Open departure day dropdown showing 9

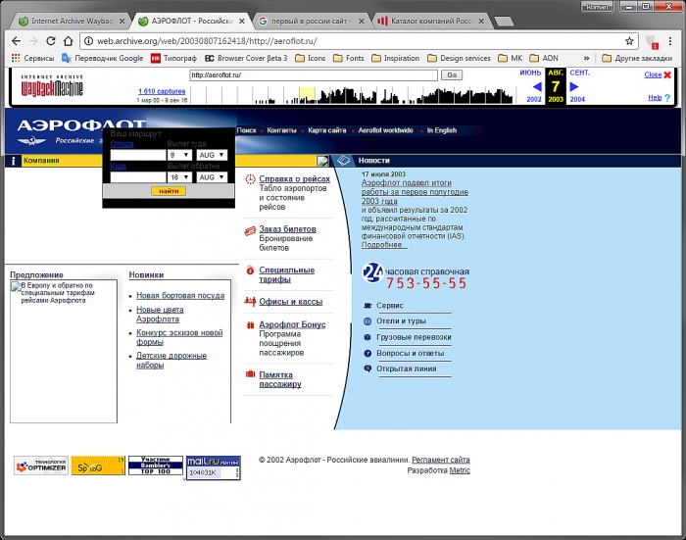[x=179, y=155]
